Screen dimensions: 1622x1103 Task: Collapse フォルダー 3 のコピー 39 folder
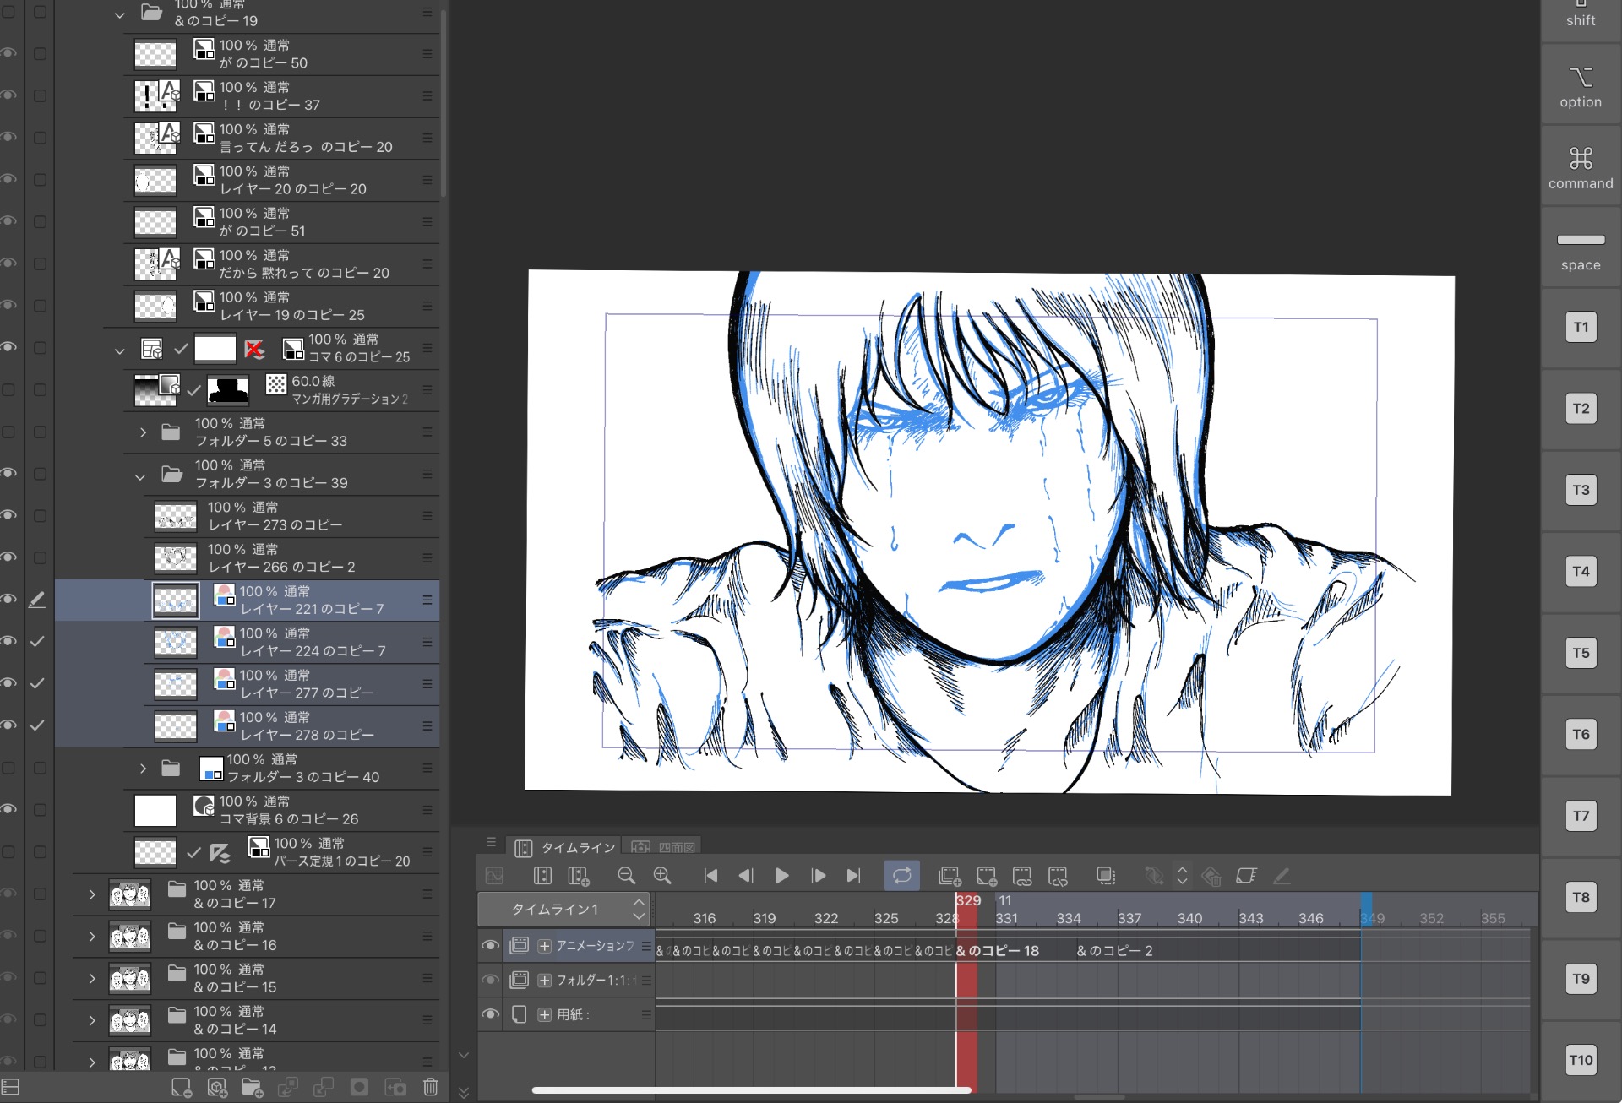coord(140,475)
